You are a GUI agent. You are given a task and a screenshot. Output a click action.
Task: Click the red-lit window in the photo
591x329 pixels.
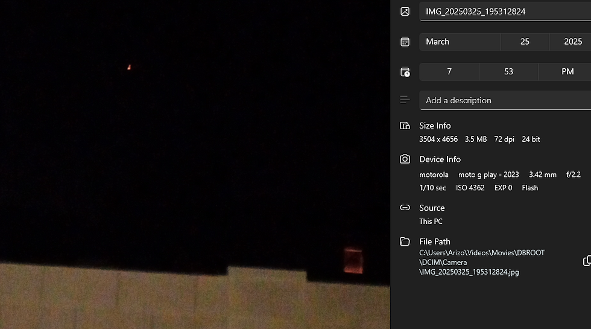click(x=353, y=260)
